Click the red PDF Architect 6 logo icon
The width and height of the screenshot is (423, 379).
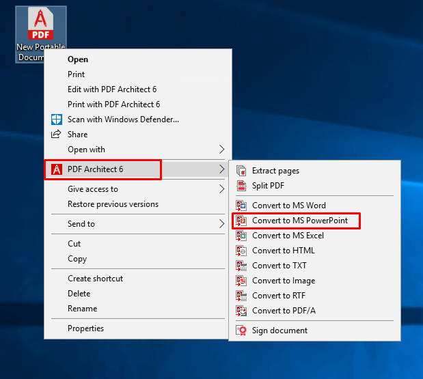point(57,169)
